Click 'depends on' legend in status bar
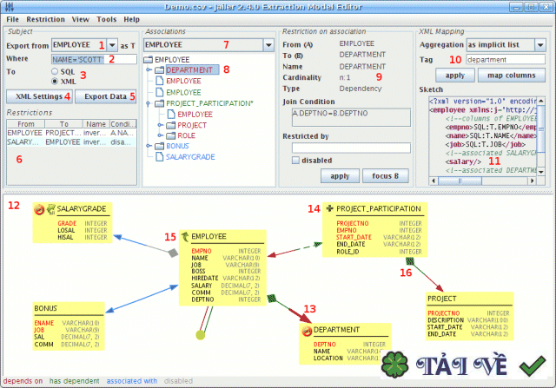The image size is (556, 388). [x=23, y=381]
